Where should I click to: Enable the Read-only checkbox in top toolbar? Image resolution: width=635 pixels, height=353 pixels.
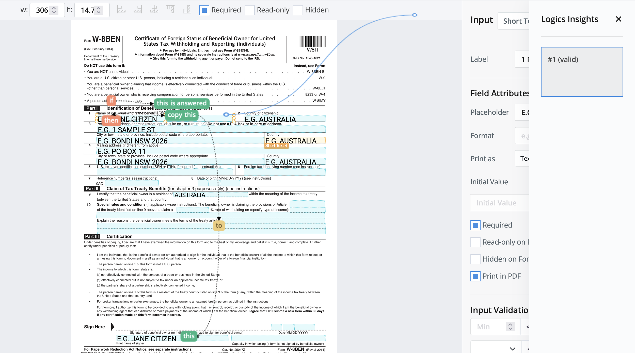249,10
